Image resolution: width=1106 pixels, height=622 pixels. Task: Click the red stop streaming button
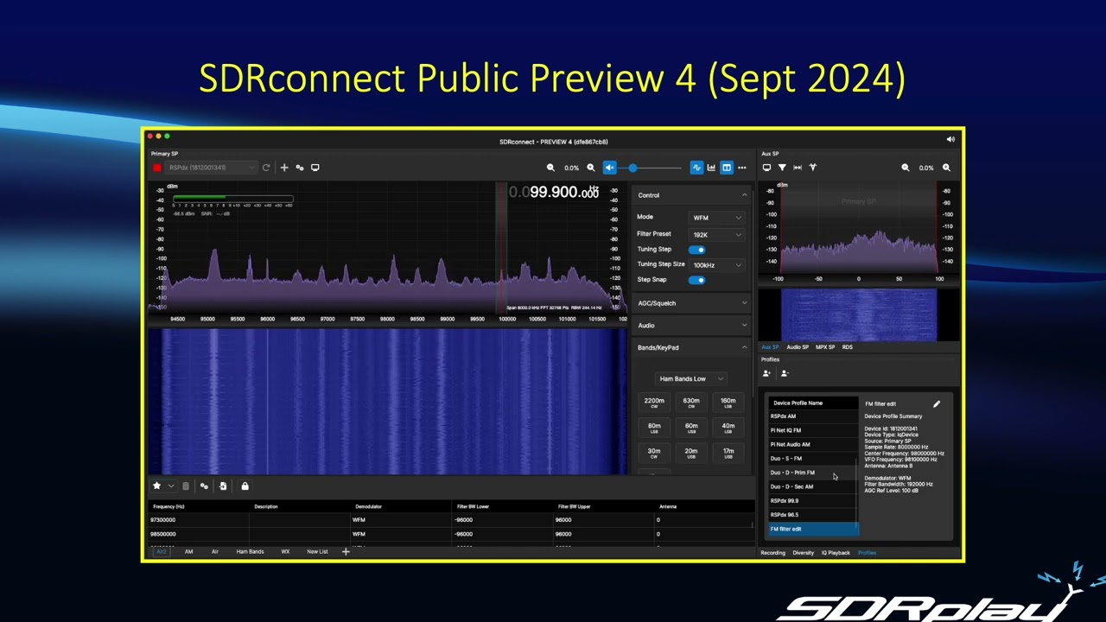point(157,168)
